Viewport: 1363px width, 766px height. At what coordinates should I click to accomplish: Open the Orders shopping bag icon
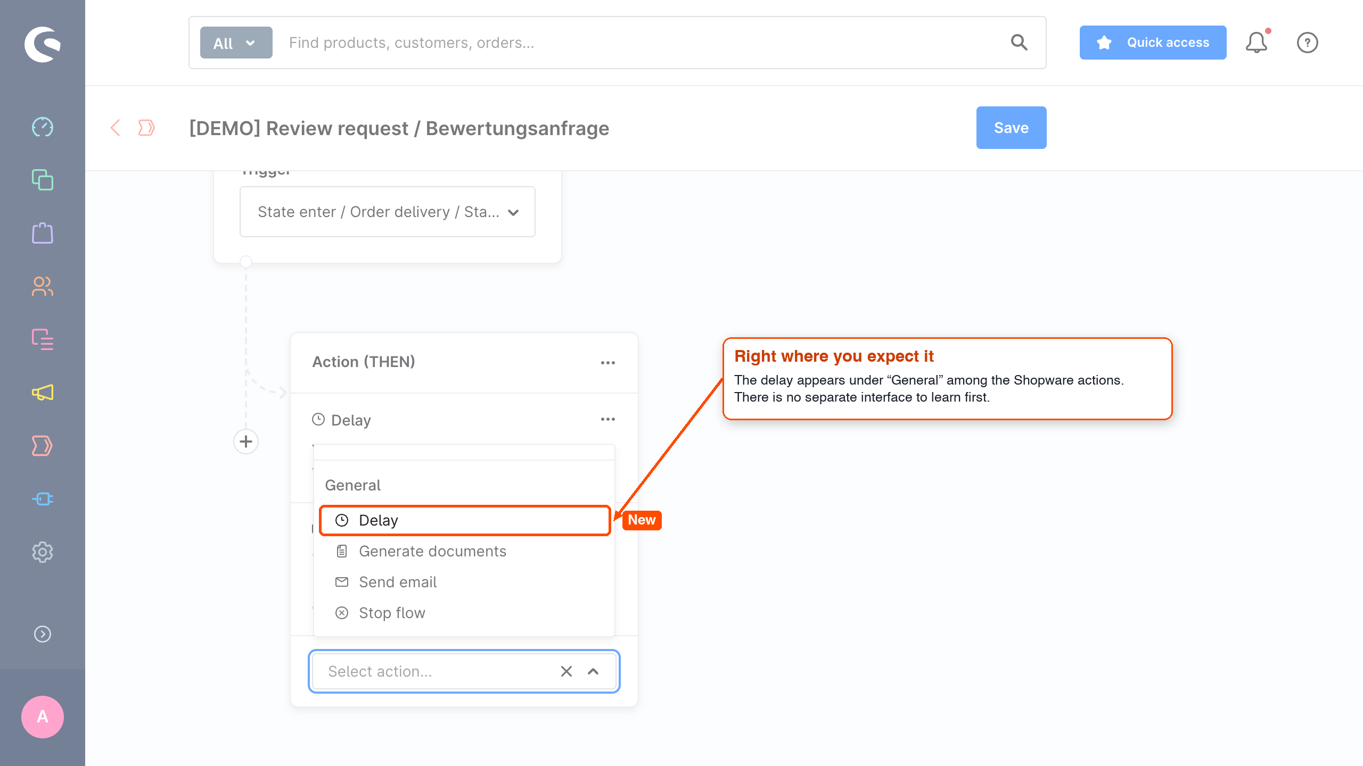43,233
